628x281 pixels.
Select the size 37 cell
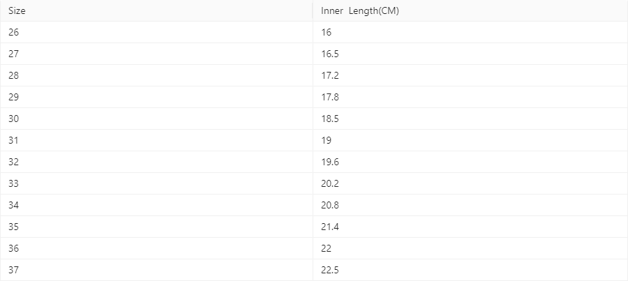(14, 271)
